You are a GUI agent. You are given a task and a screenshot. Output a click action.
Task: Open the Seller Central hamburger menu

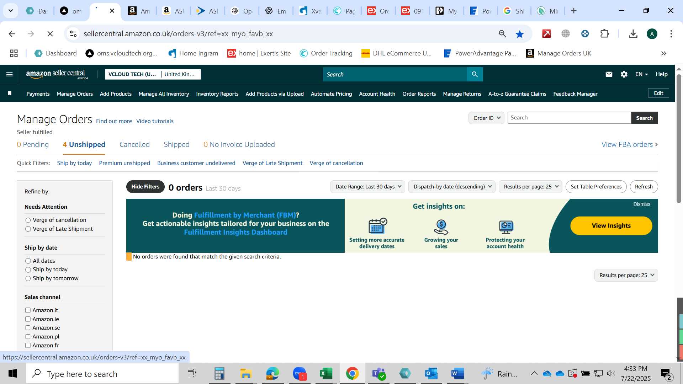[10, 74]
